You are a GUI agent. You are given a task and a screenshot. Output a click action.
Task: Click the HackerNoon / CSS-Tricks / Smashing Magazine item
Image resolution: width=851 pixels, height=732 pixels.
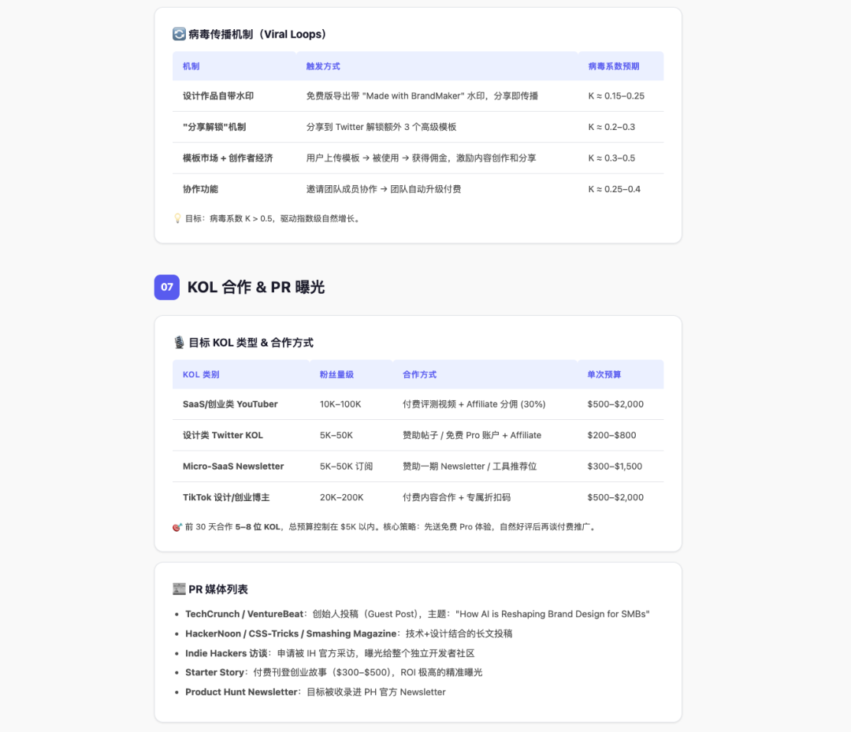pos(348,634)
